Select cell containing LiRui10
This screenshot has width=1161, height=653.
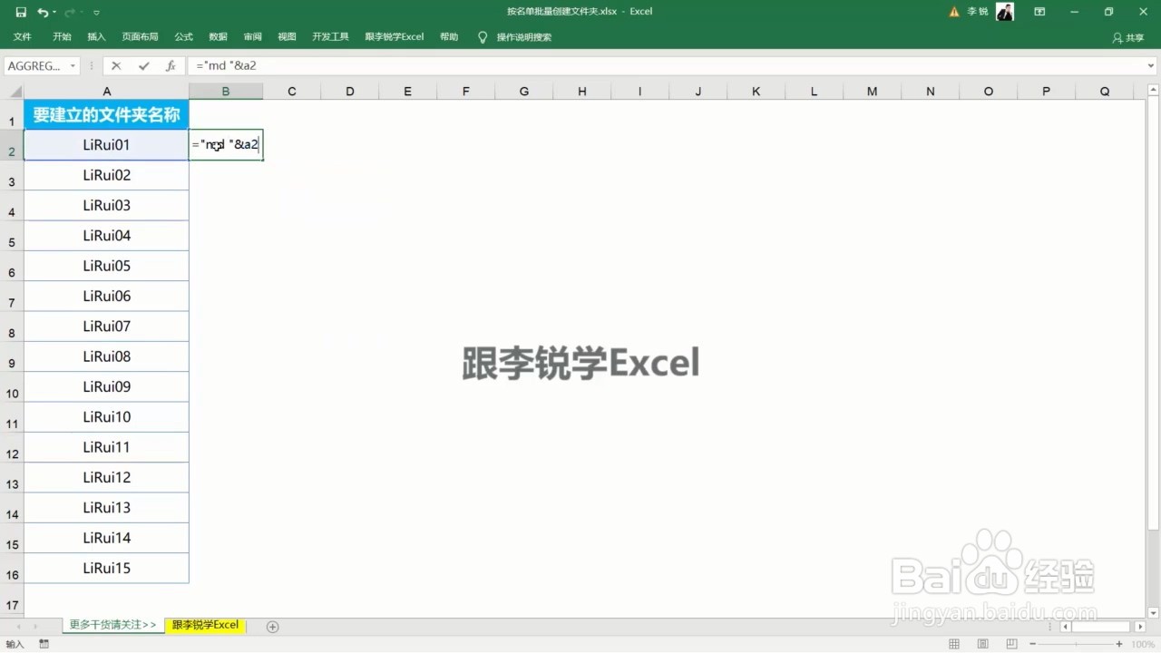(106, 417)
